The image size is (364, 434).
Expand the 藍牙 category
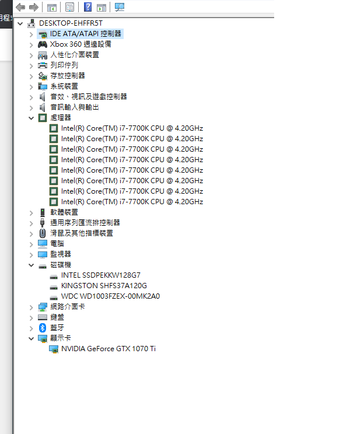(32, 328)
